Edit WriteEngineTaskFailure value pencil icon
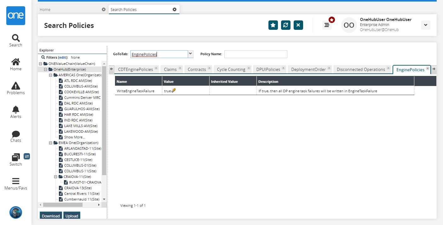The image size is (443, 225). click(174, 91)
